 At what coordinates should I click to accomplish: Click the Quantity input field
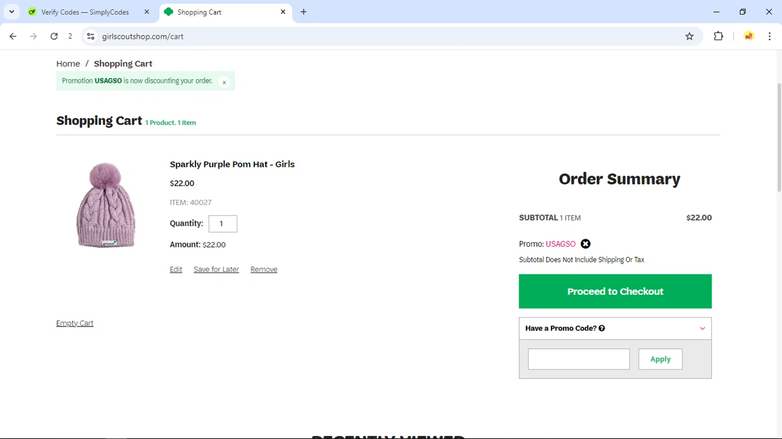223,223
